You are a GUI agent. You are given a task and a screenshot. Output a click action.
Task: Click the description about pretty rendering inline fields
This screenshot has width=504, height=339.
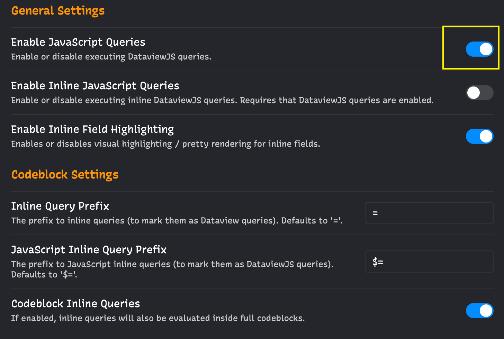[x=165, y=144]
